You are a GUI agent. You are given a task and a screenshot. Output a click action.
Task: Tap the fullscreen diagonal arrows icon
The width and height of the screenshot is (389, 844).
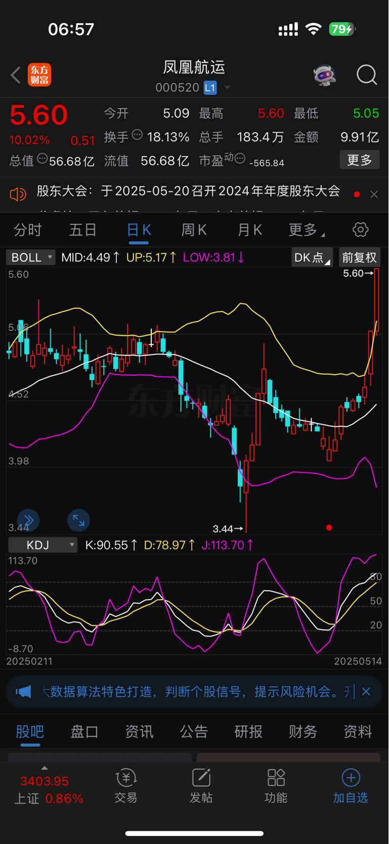78,520
